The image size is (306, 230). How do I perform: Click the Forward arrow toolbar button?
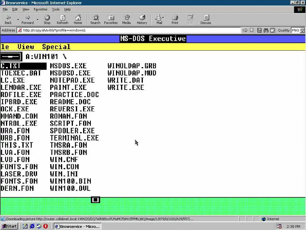click(27, 19)
